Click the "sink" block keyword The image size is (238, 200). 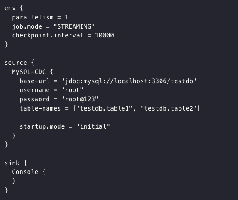[12, 163]
